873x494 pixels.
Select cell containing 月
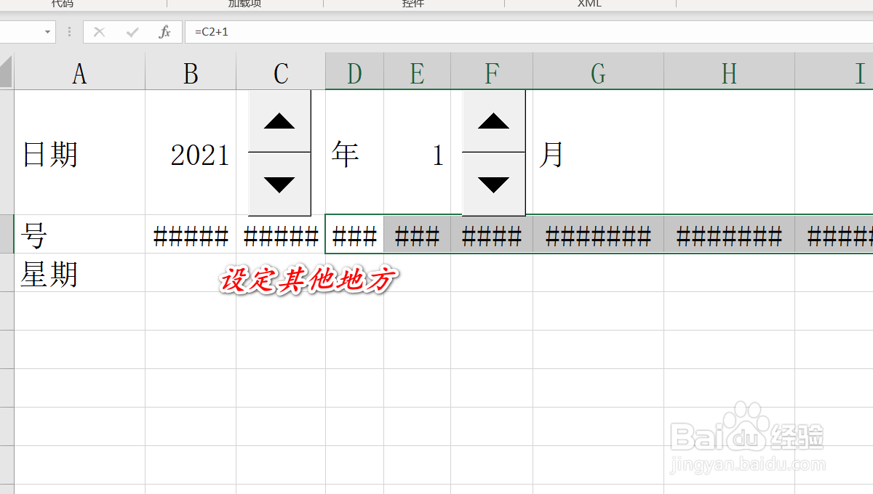[598, 153]
